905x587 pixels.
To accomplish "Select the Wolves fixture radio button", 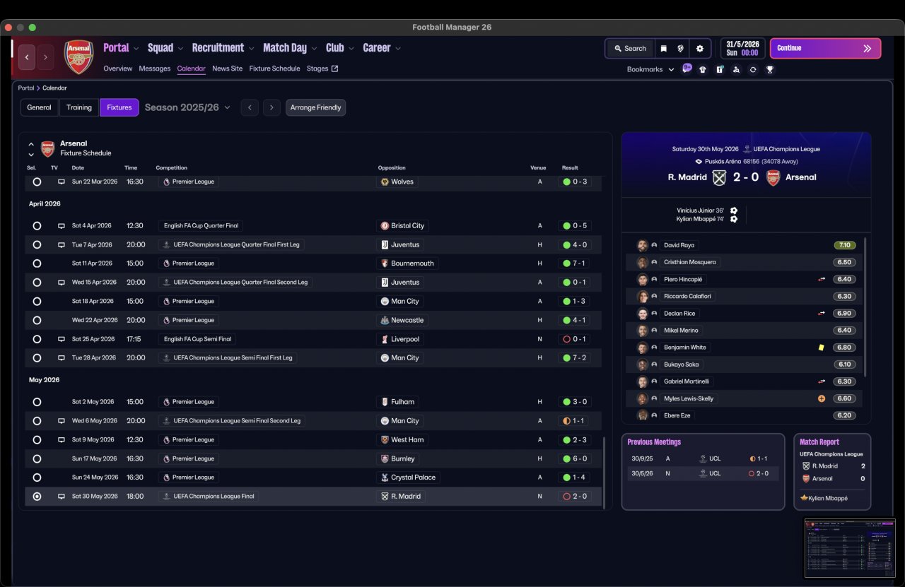I will pyautogui.click(x=37, y=182).
